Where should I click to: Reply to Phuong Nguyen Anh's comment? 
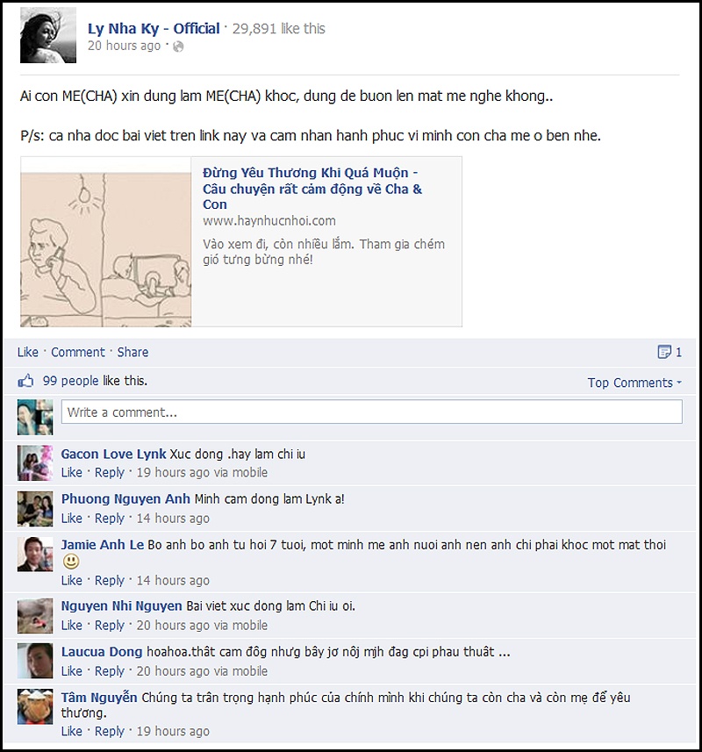coord(110,519)
